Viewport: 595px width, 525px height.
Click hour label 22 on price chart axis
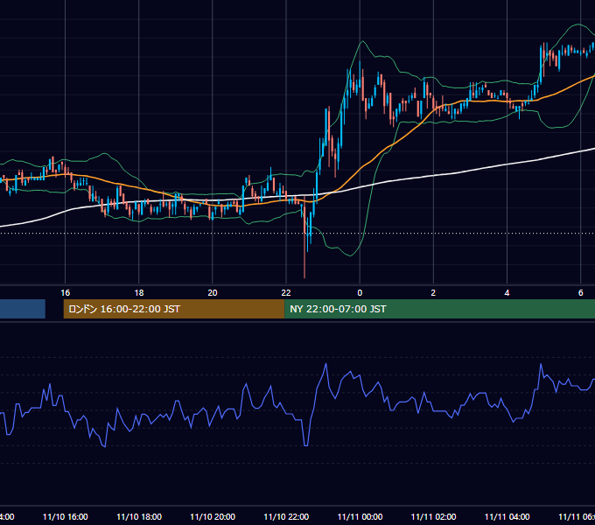(x=286, y=292)
